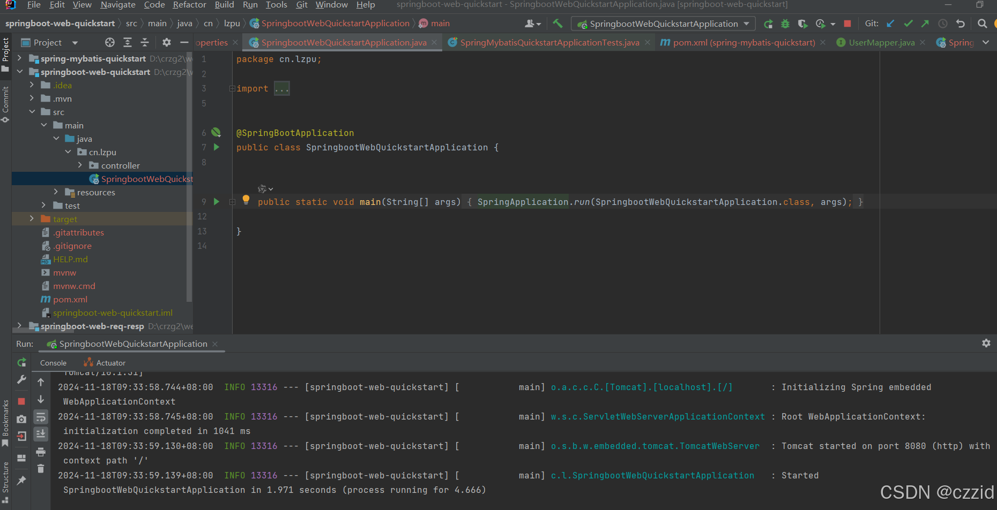Take thread dump camera icon
997x510 pixels.
click(x=21, y=419)
